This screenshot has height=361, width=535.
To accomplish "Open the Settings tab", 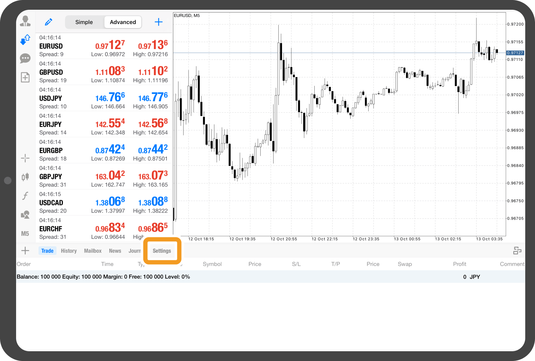I will (162, 251).
